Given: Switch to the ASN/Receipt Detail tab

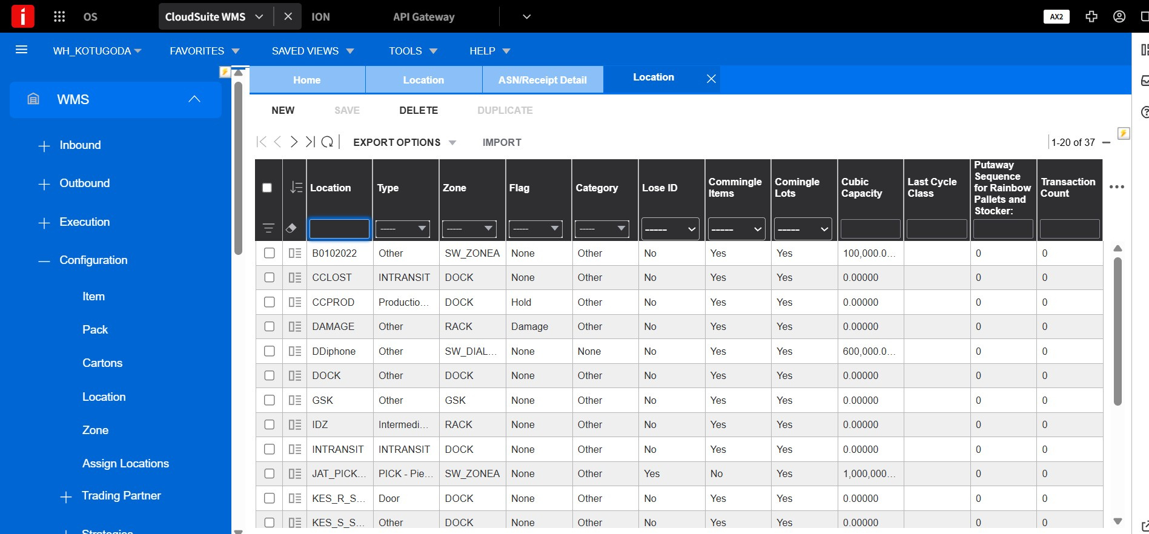Looking at the screenshot, I should coord(543,80).
